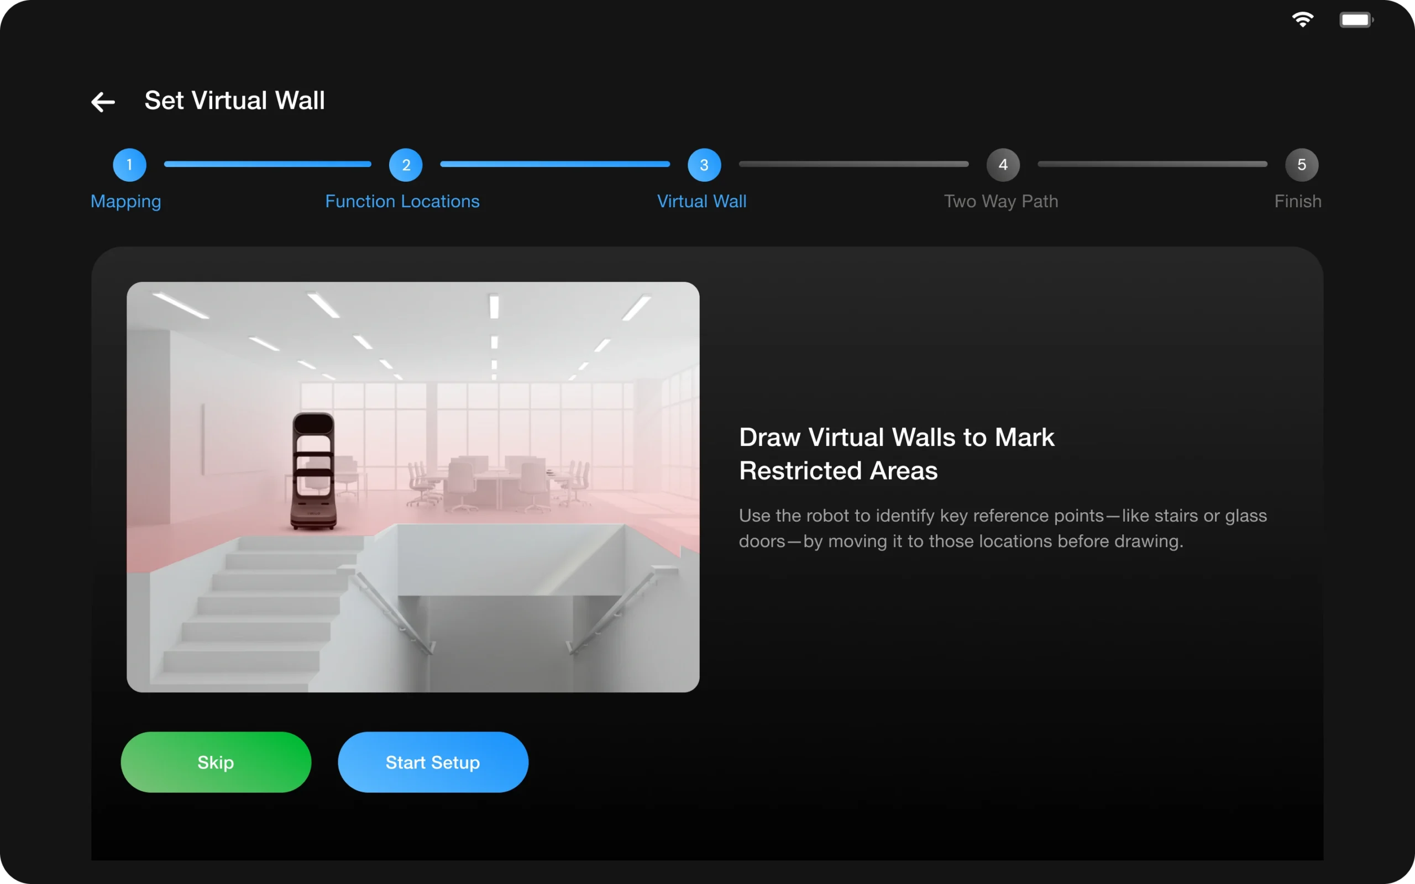Open the Mapping step label

coord(125,201)
